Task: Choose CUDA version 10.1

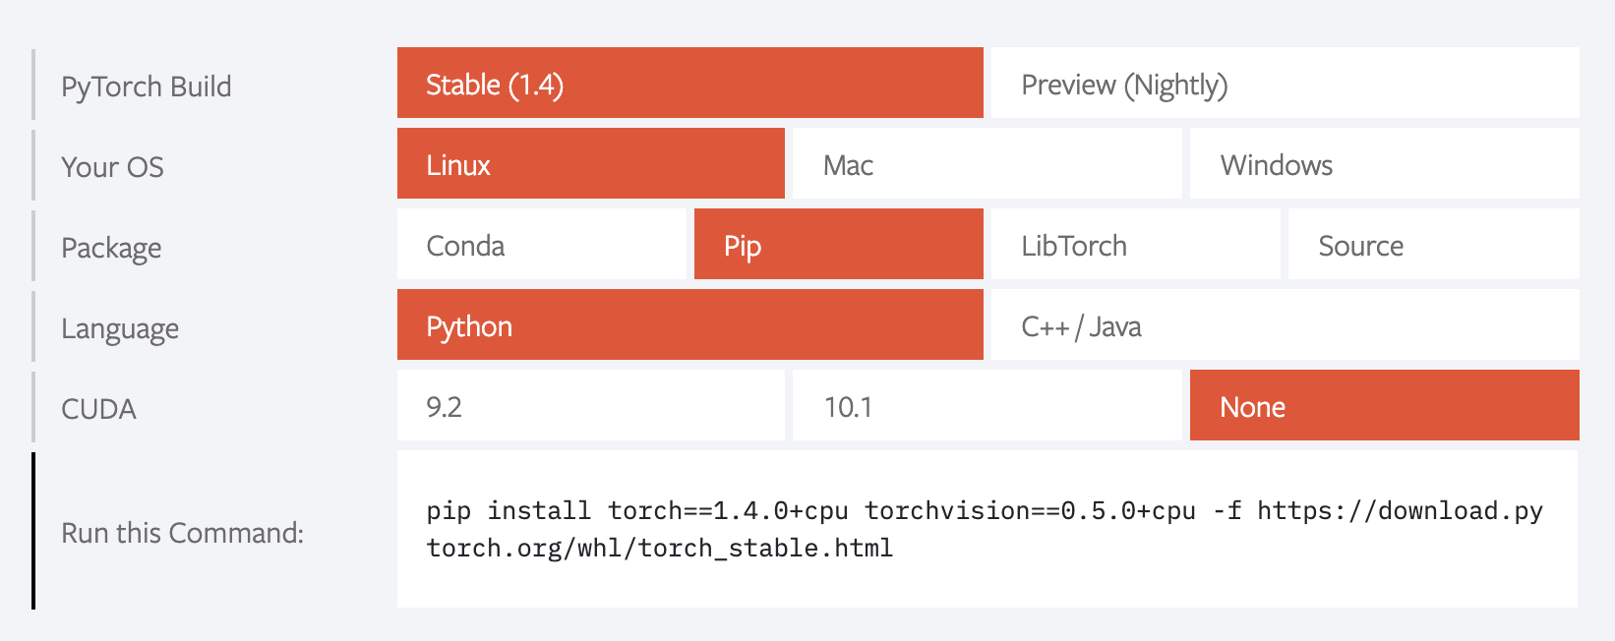Action: [x=987, y=406]
